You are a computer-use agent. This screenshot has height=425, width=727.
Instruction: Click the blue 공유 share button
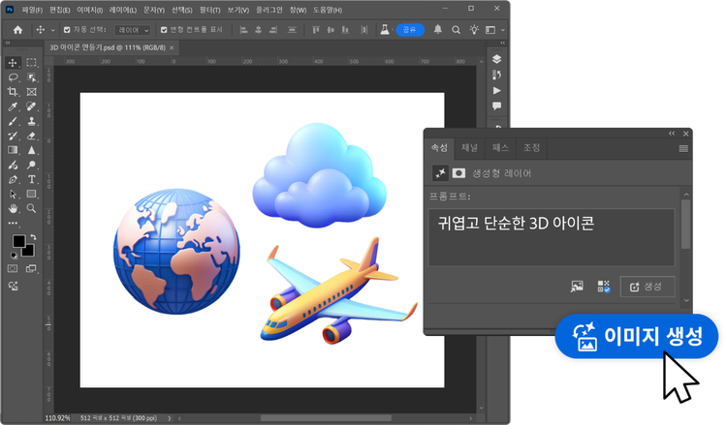coord(410,30)
